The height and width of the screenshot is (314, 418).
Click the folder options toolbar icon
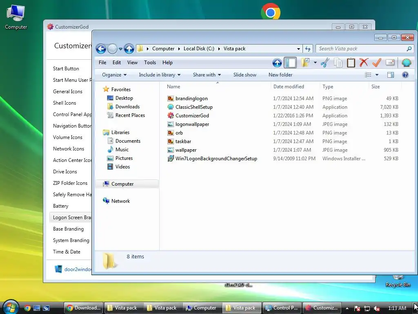click(x=305, y=63)
